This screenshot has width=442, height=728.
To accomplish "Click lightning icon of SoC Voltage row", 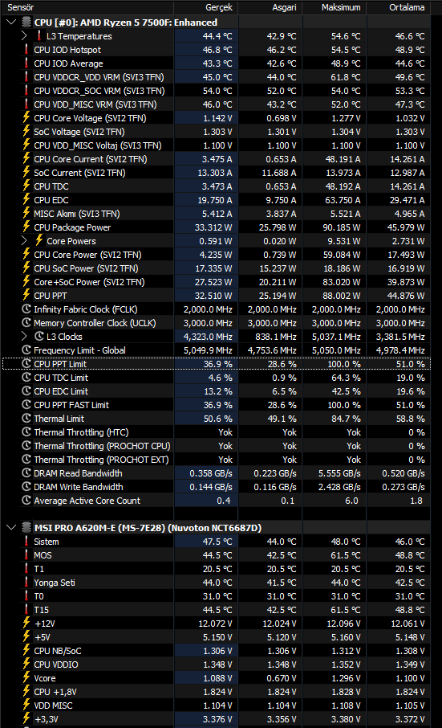I will click(x=26, y=132).
